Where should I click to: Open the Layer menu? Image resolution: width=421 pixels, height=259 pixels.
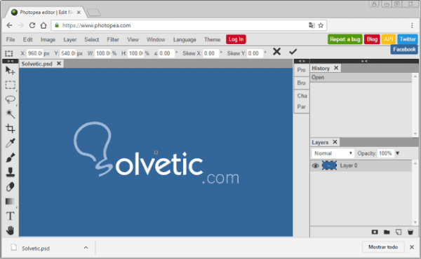pyautogui.click(x=69, y=40)
